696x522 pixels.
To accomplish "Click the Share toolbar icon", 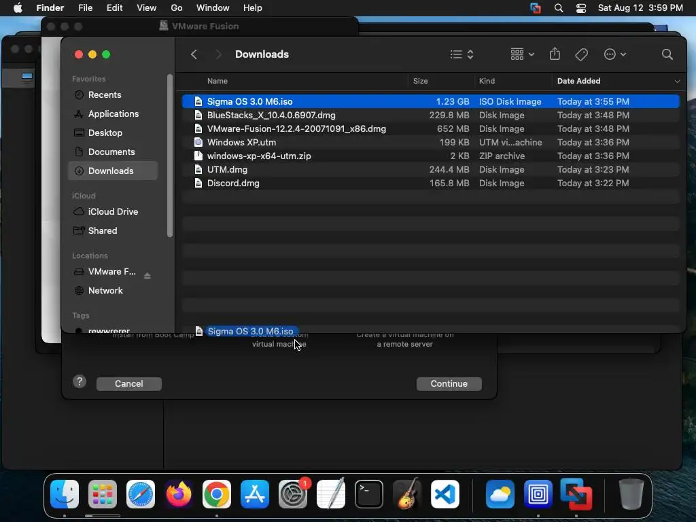I will pyautogui.click(x=555, y=54).
